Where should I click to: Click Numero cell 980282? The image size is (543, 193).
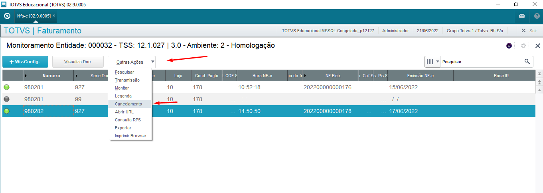click(x=34, y=111)
